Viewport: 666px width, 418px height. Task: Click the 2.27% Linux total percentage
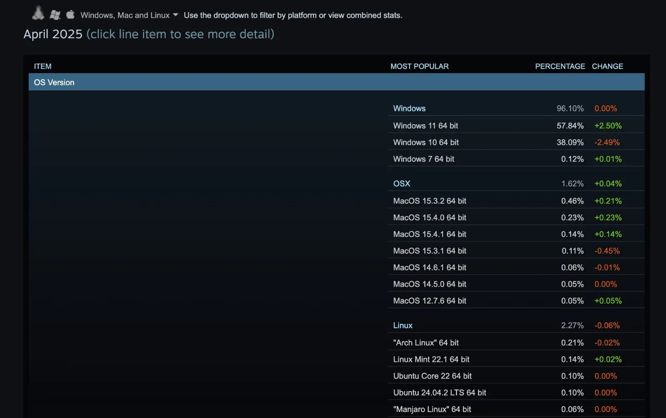click(572, 325)
